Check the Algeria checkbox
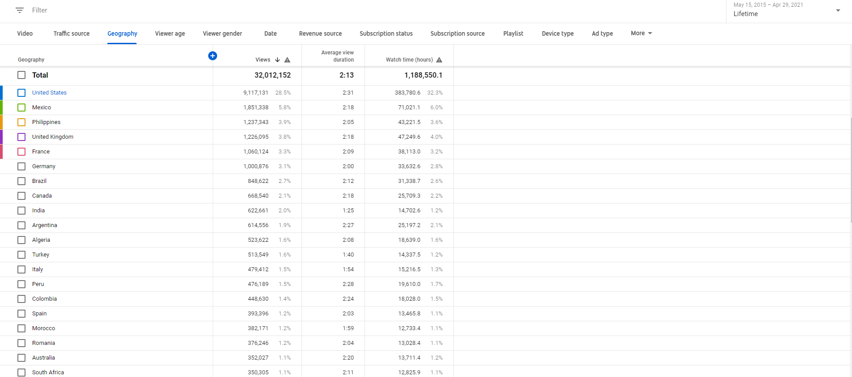Image resolution: width=852 pixels, height=377 pixels. [21, 240]
